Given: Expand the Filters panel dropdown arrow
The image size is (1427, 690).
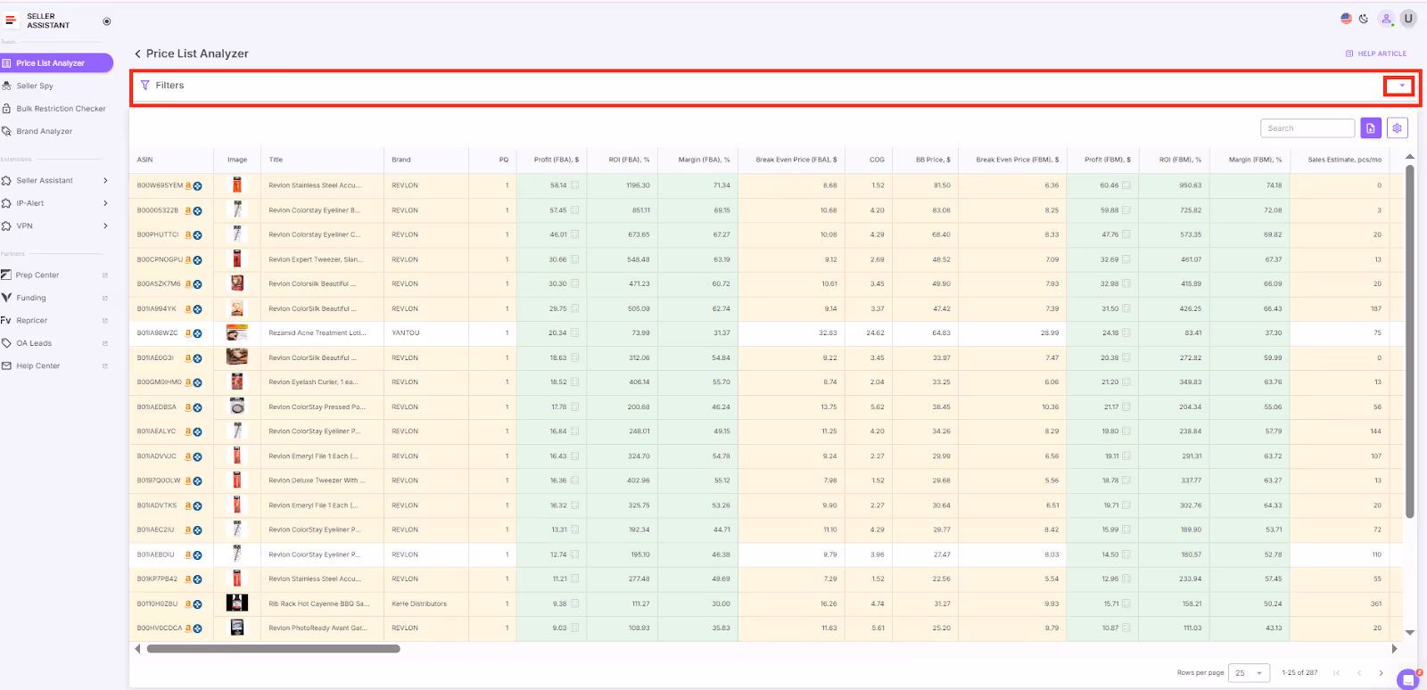Looking at the screenshot, I should tap(1401, 86).
